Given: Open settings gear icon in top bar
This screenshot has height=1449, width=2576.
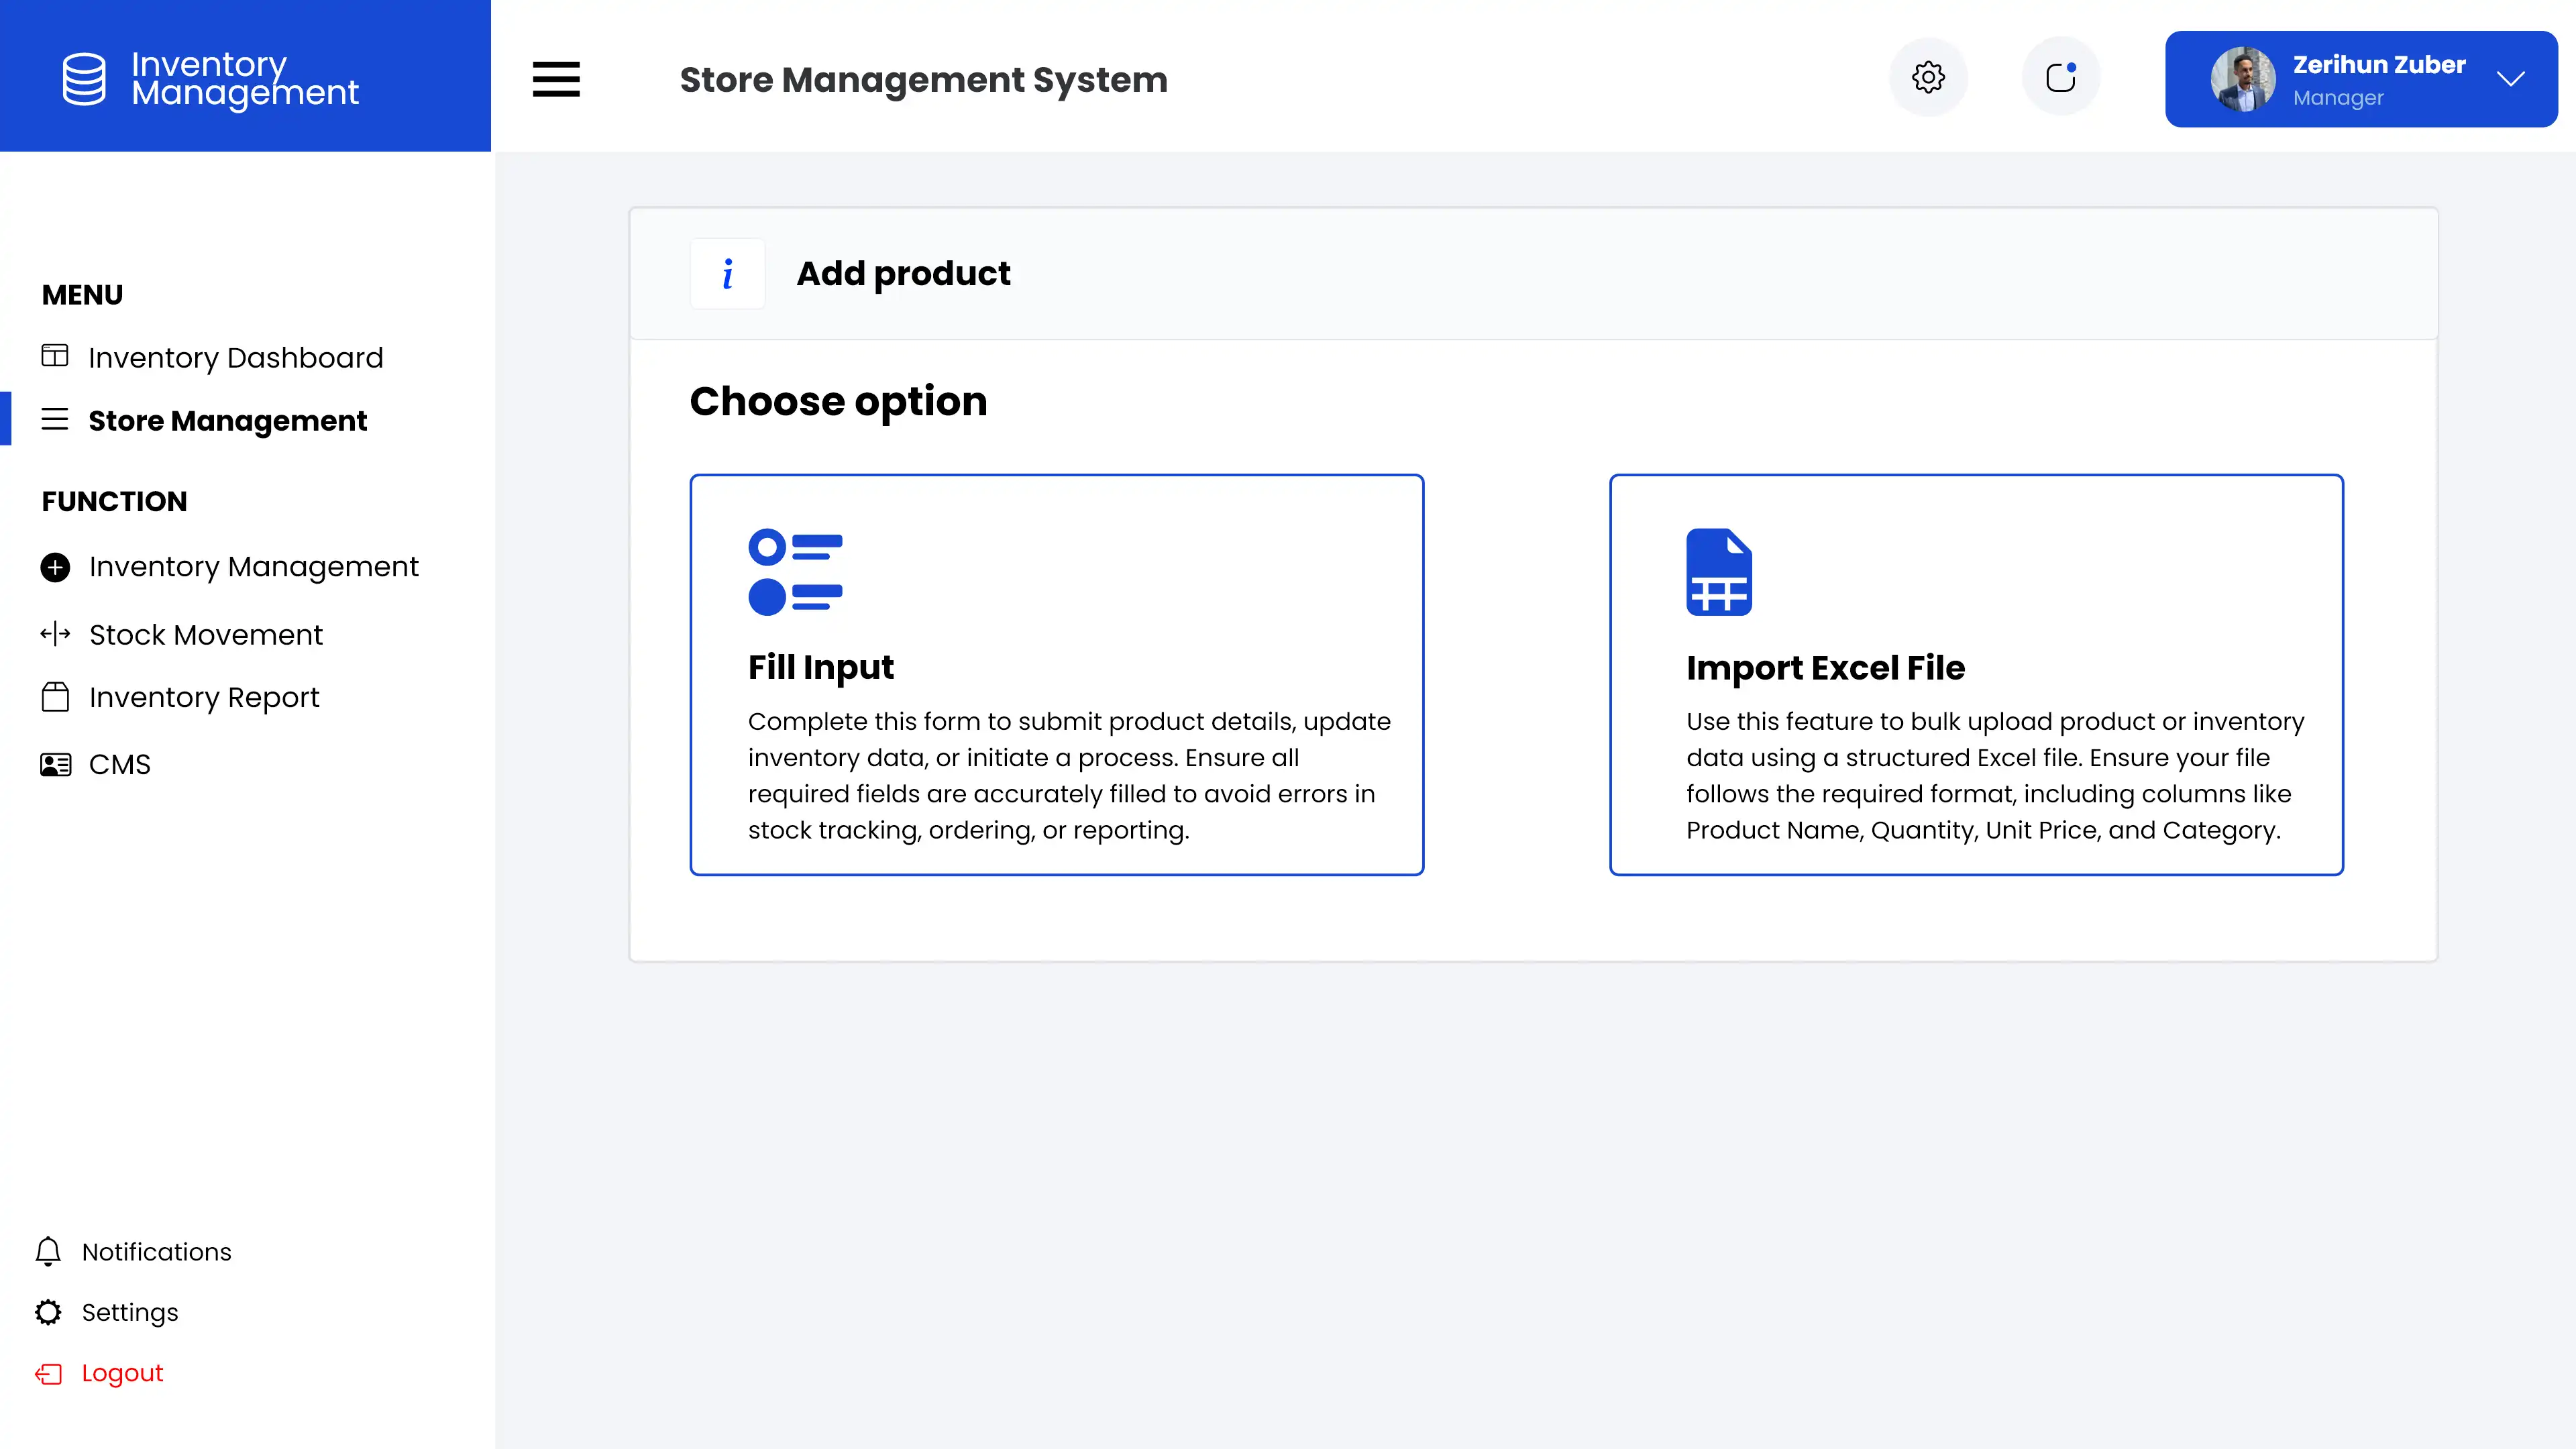Looking at the screenshot, I should coord(1928,77).
